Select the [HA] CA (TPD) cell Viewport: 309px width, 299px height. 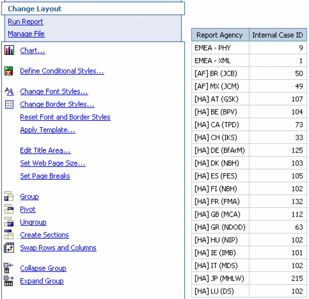click(220, 125)
